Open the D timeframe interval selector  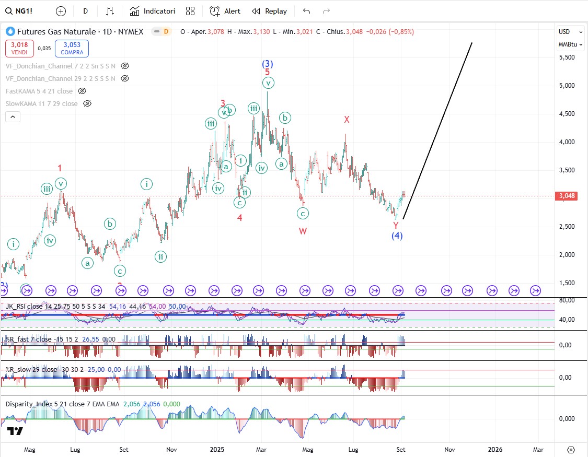86,11
